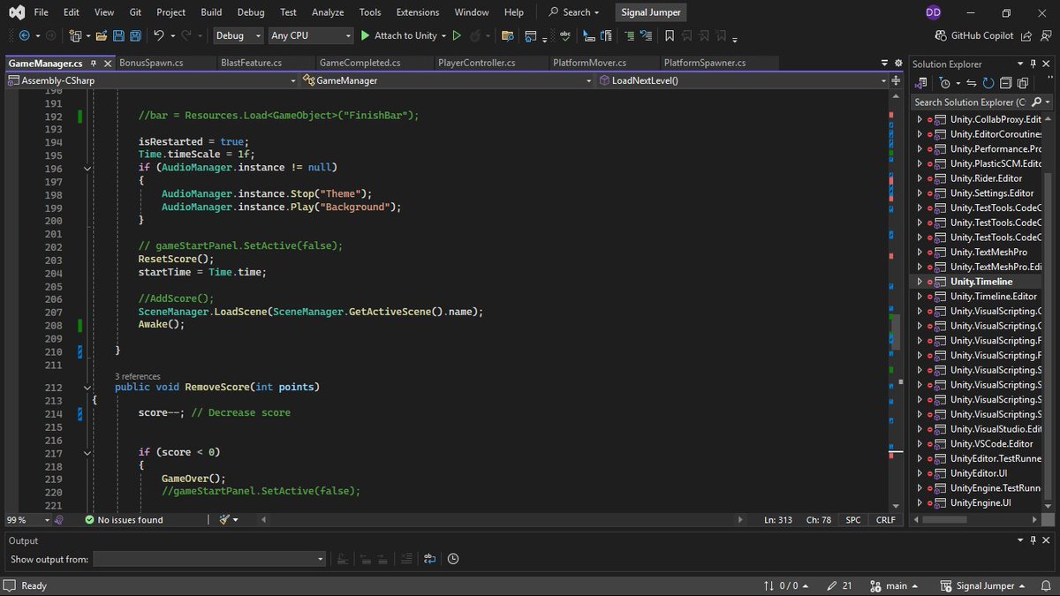Viewport: 1060px width, 596px height.
Task: Collapse the if AudioManager block at line 196
Action: (87, 168)
